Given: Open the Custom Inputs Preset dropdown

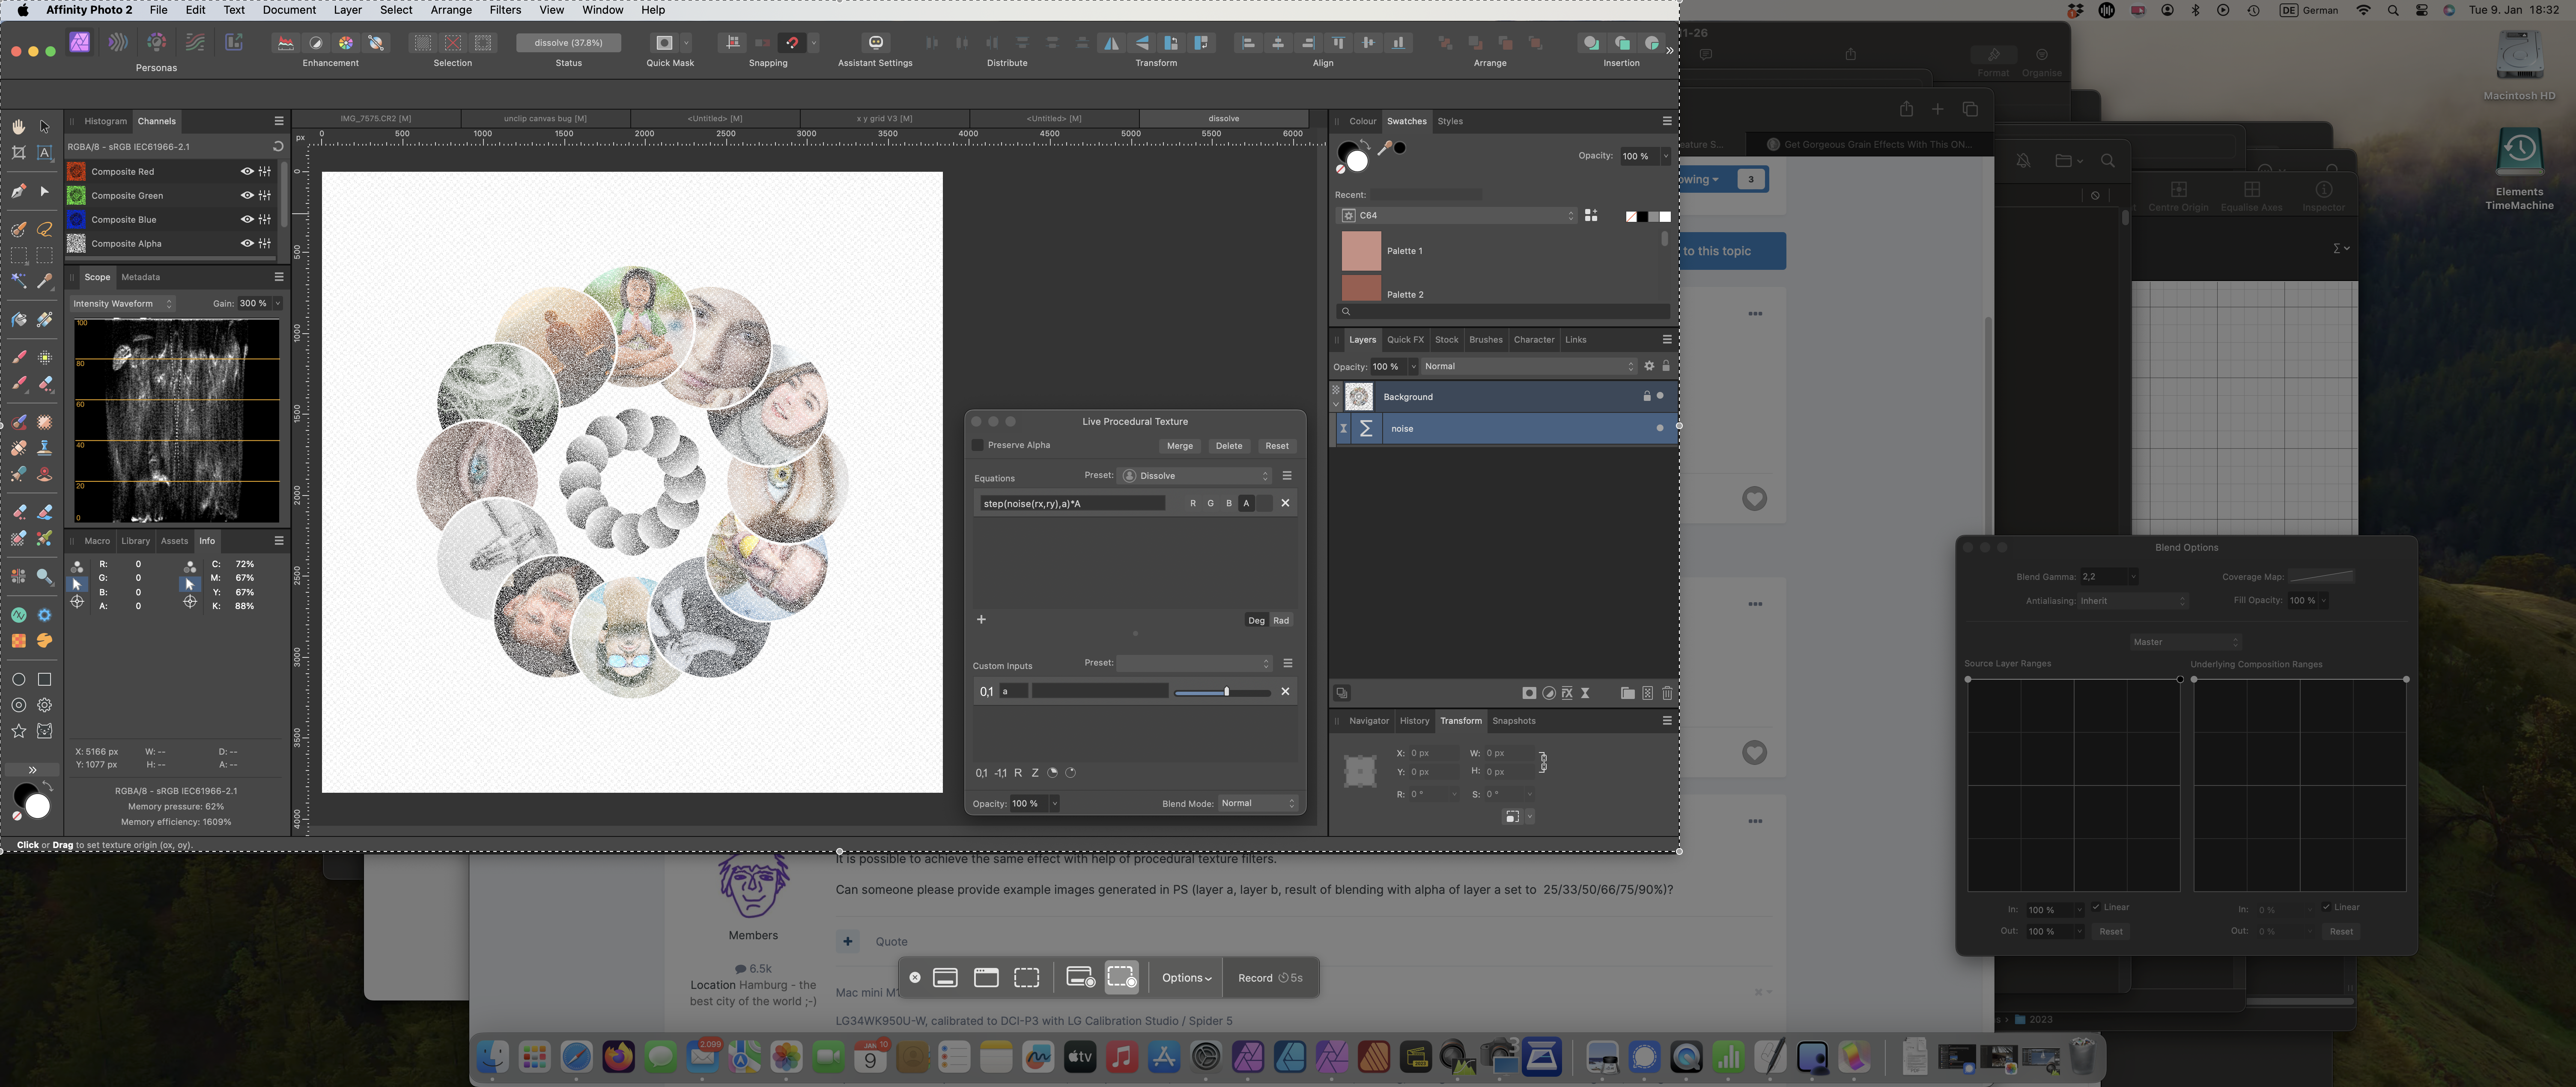Looking at the screenshot, I should (1195, 664).
